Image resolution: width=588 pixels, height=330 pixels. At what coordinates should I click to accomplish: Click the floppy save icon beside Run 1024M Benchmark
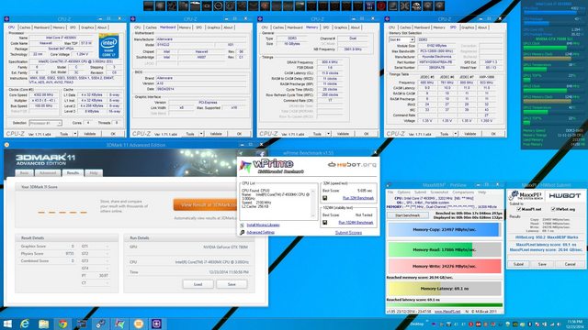(324, 222)
